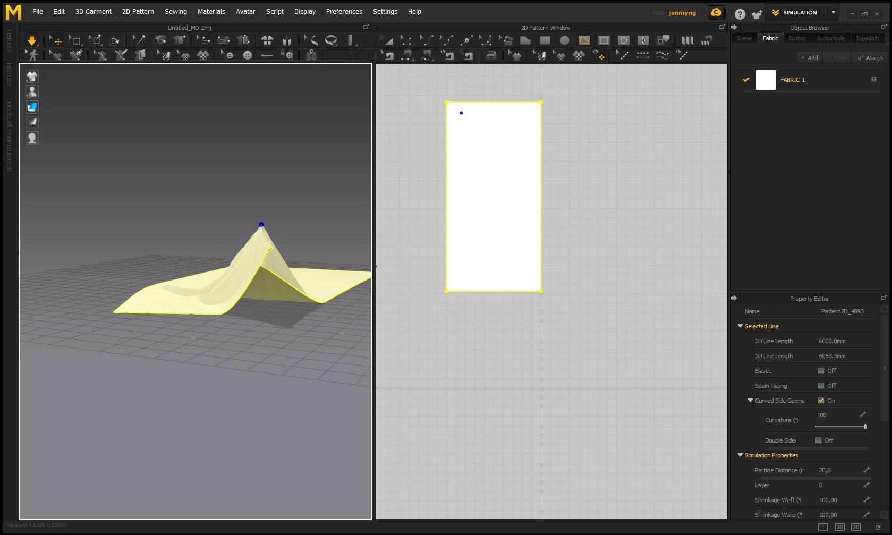The image size is (892, 535).
Task: Switch to the 2D-only view layout button
Action: tap(856, 527)
